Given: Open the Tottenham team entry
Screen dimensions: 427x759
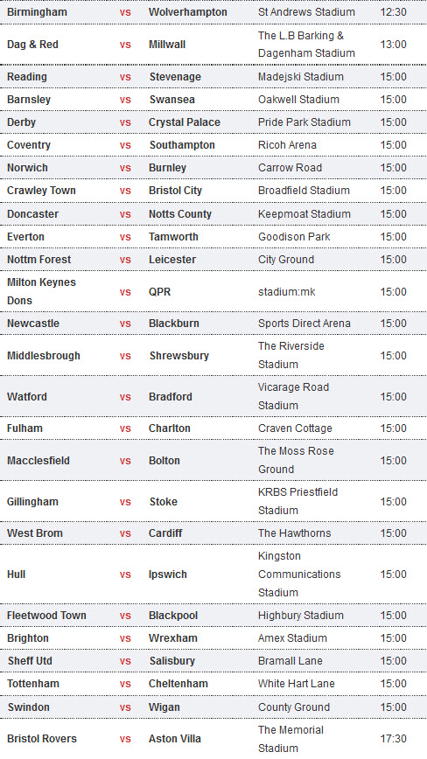Looking at the screenshot, I should click(x=33, y=684).
